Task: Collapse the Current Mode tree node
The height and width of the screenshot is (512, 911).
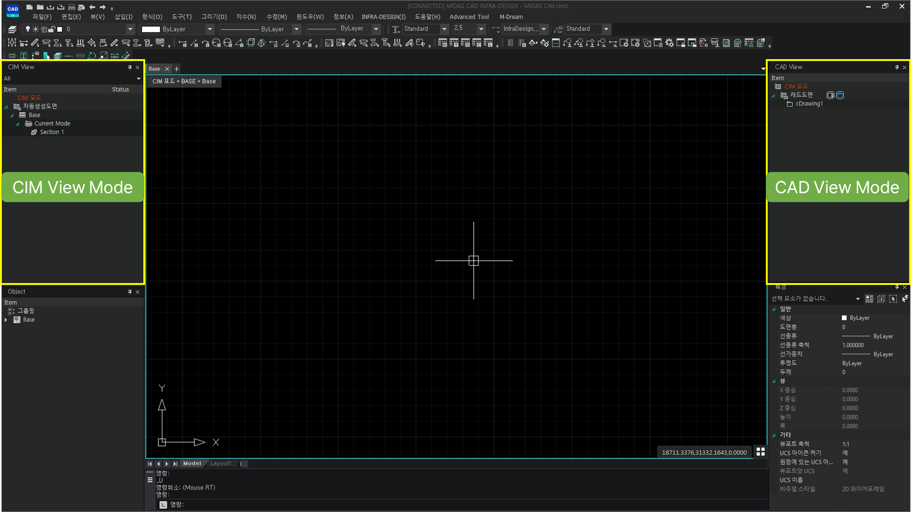Action: click(x=18, y=124)
